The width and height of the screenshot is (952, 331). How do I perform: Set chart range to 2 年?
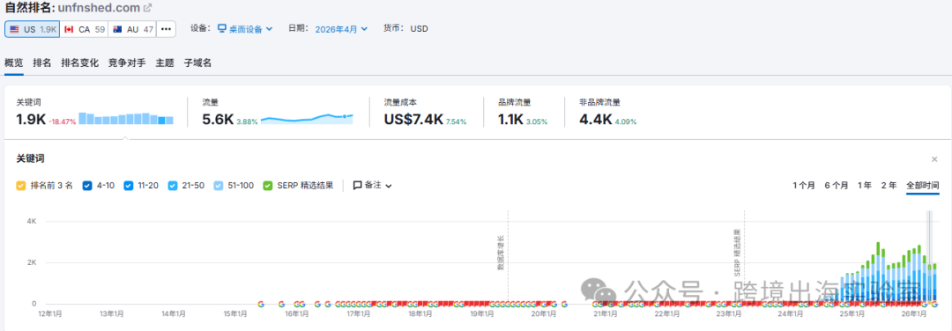tap(889, 186)
